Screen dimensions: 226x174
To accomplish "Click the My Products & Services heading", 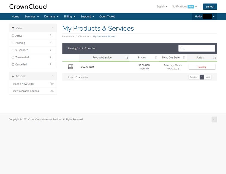I will coord(98,28).
